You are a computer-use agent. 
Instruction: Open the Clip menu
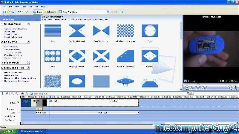[x=30, y=7]
